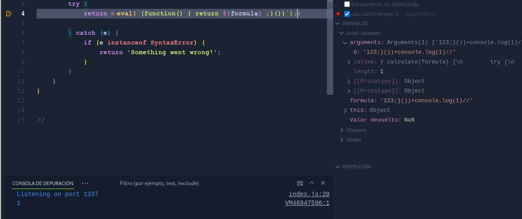Collapse the Local: calculate scope
The width and height of the screenshot is (522, 219).
342,33
